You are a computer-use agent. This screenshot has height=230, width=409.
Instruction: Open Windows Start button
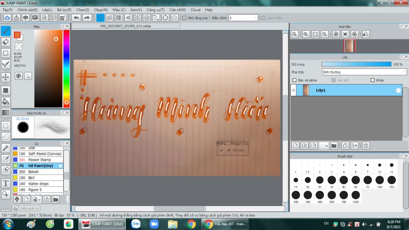pos(8,224)
